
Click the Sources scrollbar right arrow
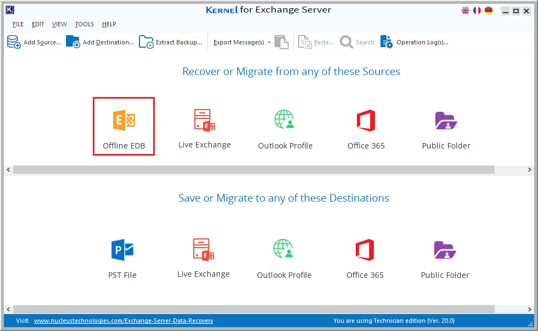(x=529, y=170)
